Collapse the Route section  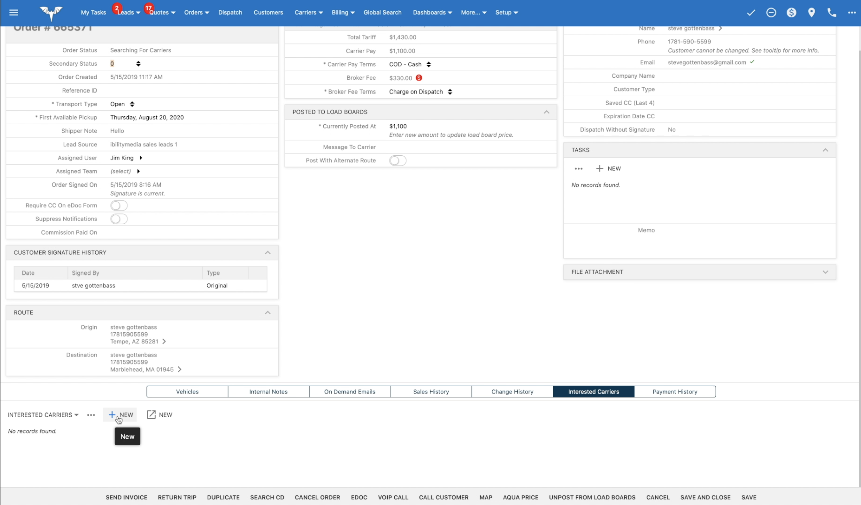pos(268,313)
